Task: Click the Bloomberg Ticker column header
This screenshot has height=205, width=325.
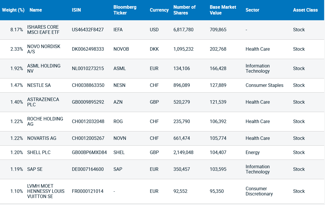Action: [125, 10]
